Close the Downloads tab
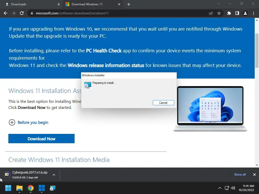This screenshot has height=194, width=259. (x=59, y=4)
